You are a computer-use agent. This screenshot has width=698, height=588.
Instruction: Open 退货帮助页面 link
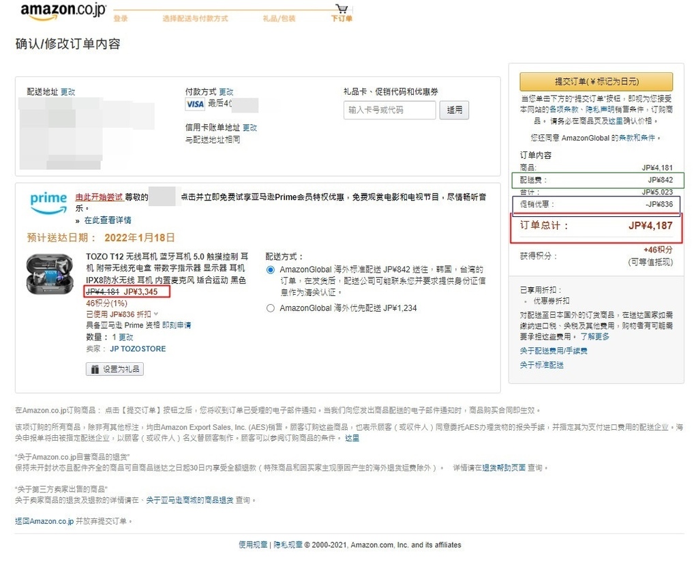click(504, 468)
